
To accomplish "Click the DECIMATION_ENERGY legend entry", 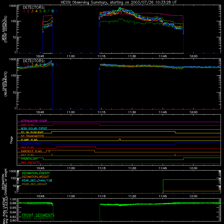I will (36, 173).
